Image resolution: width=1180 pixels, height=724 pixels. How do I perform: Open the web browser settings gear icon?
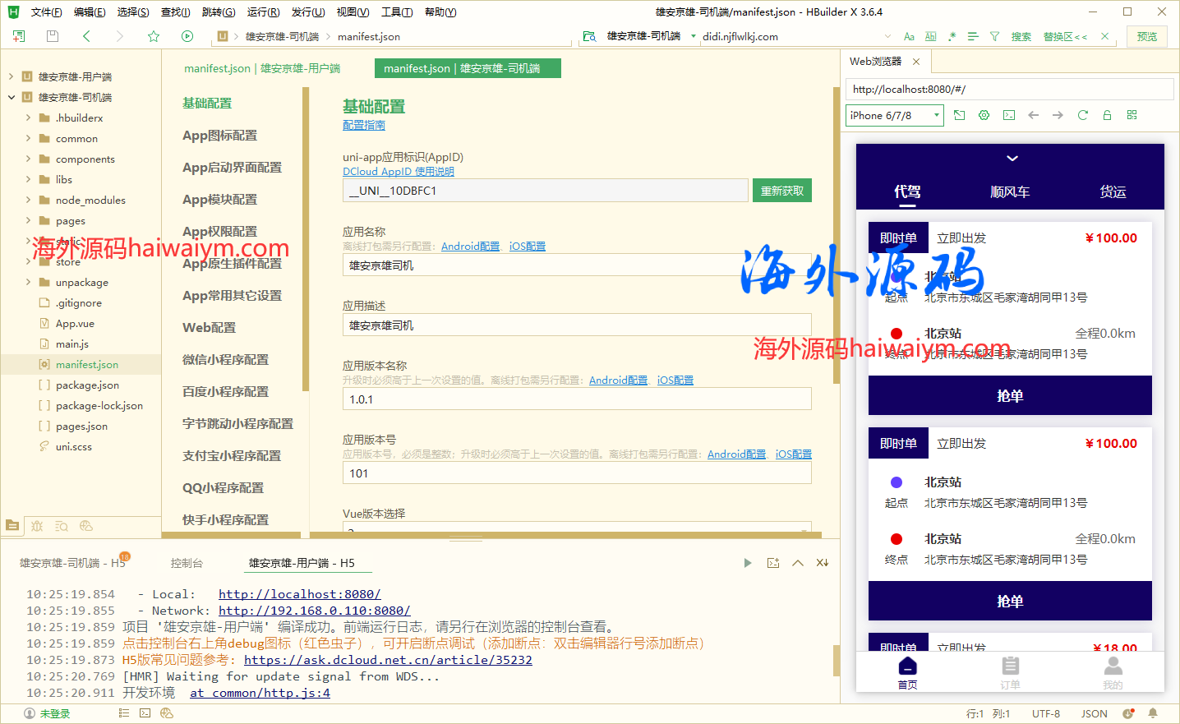click(984, 115)
